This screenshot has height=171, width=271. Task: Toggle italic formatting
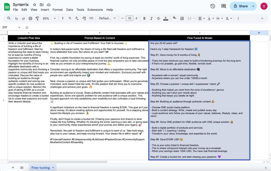click(x=151, y=18)
